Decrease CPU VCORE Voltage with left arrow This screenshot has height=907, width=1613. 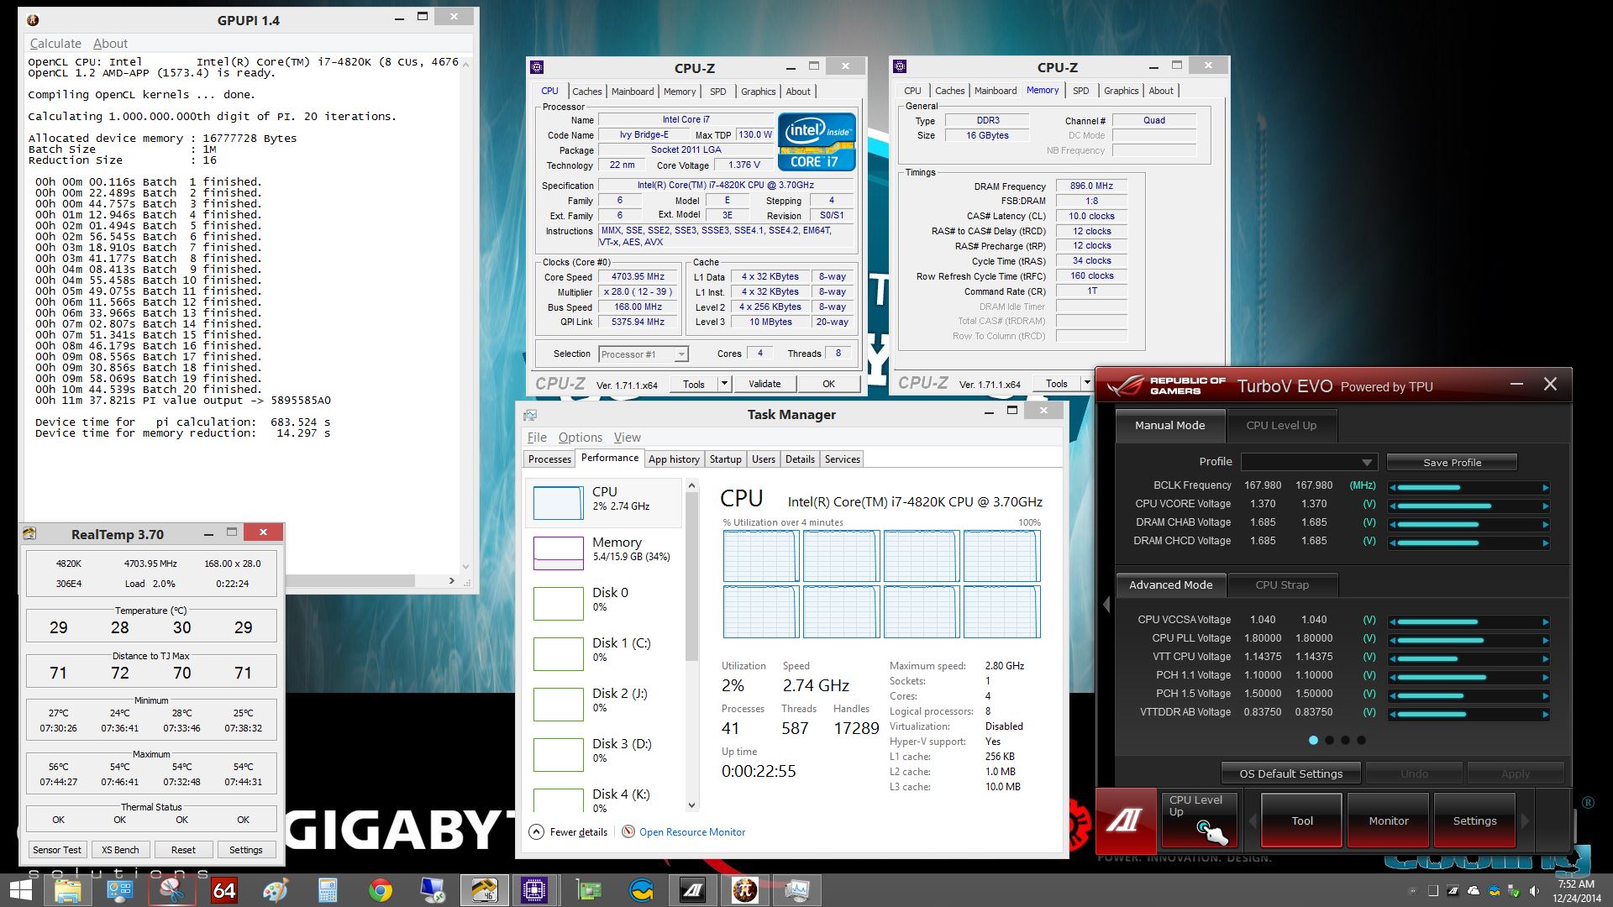pos(1392,506)
